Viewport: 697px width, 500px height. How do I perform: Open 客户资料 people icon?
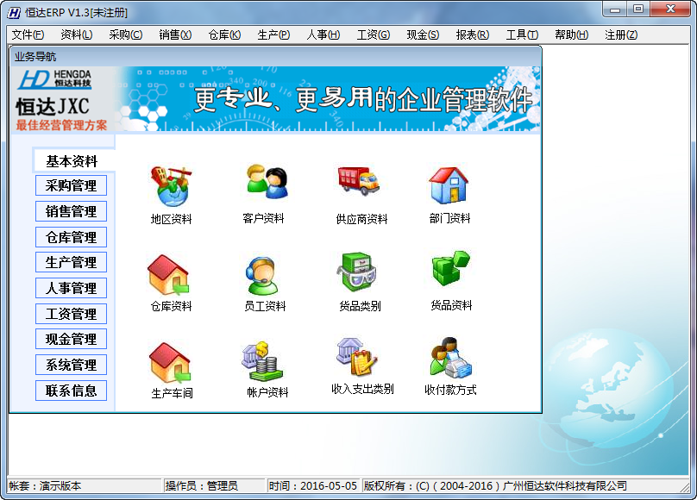click(267, 181)
